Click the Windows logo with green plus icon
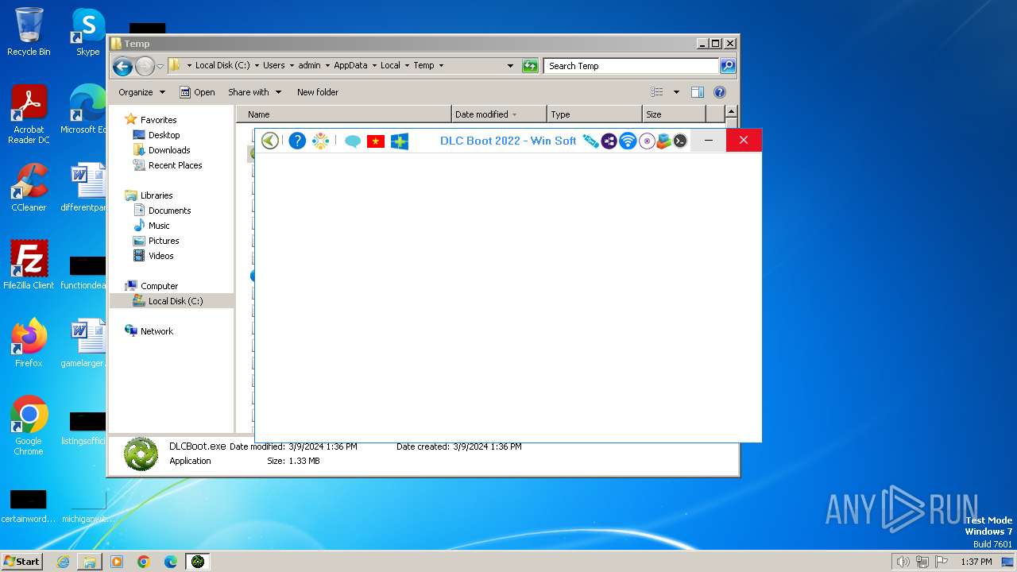The image size is (1017, 572). [400, 141]
